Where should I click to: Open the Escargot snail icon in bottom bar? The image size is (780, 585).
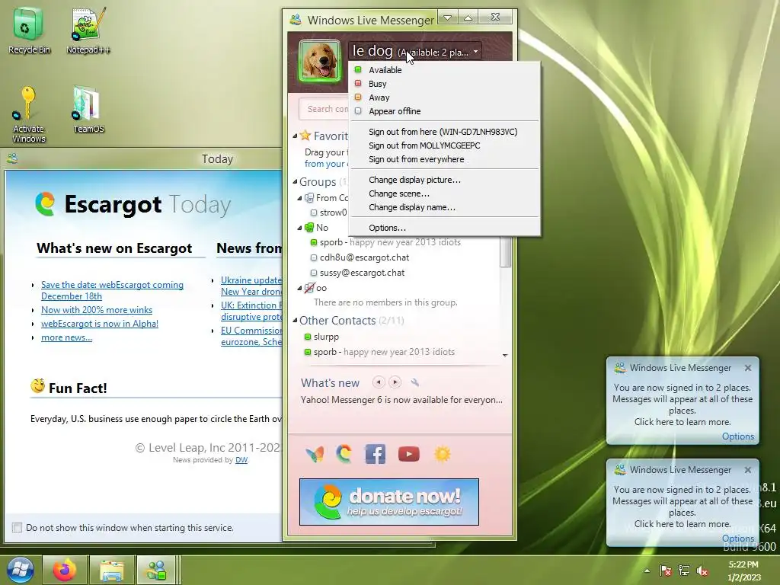tap(344, 454)
